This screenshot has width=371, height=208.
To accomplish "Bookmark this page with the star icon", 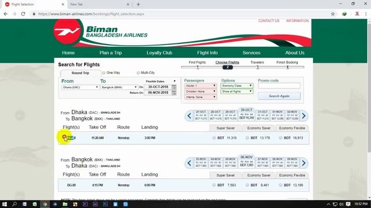I will [333, 14].
